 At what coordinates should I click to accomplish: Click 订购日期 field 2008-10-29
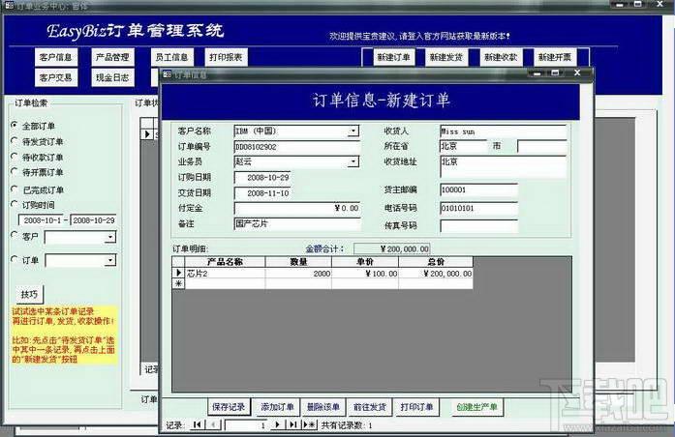tap(263, 178)
